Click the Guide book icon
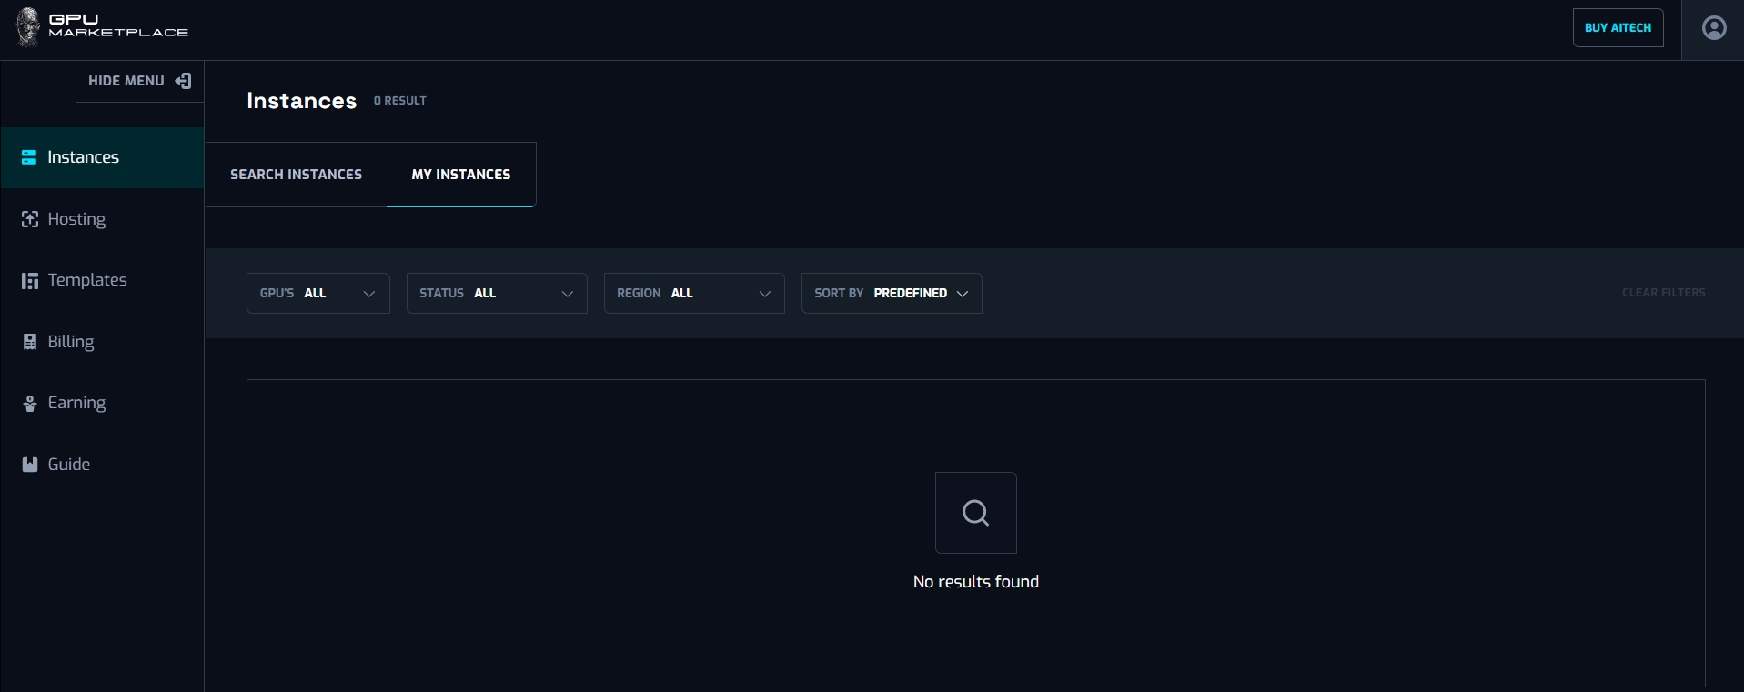1744x692 pixels. 30,465
